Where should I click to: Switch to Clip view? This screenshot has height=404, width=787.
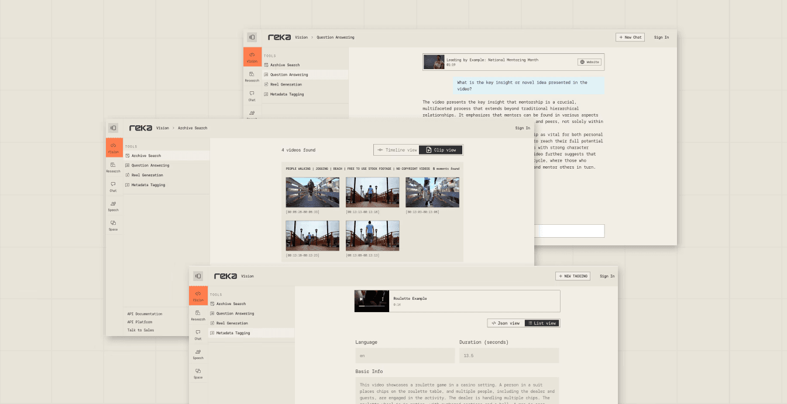(441, 150)
